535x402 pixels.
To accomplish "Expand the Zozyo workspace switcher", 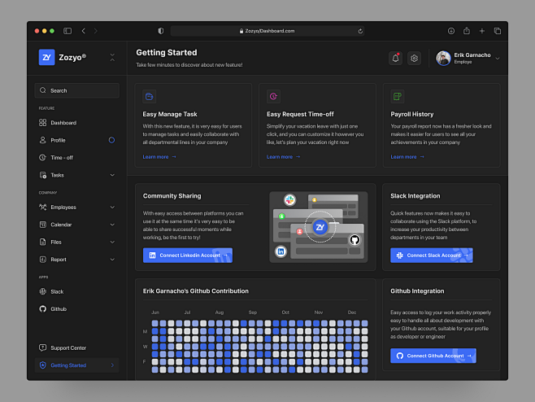I will click(112, 58).
